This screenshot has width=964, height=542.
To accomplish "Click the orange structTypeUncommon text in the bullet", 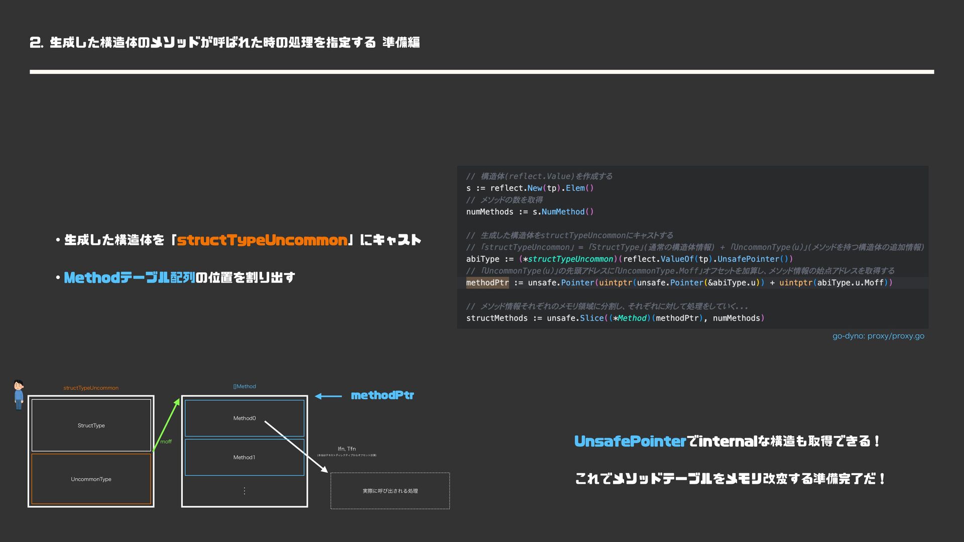I will pyautogui.click(x=262, y=240).
